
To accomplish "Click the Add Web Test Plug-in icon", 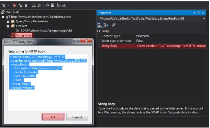I will tap(40, 5).
